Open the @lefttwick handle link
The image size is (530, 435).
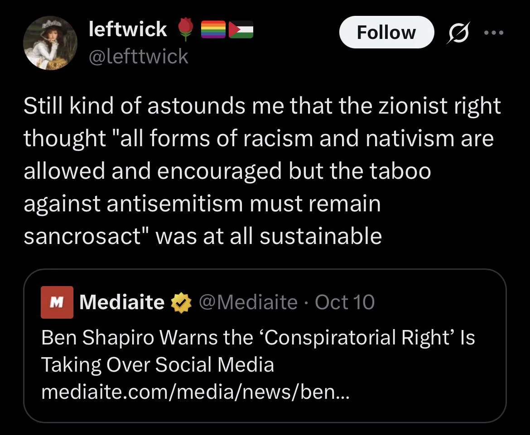(138, 57)
